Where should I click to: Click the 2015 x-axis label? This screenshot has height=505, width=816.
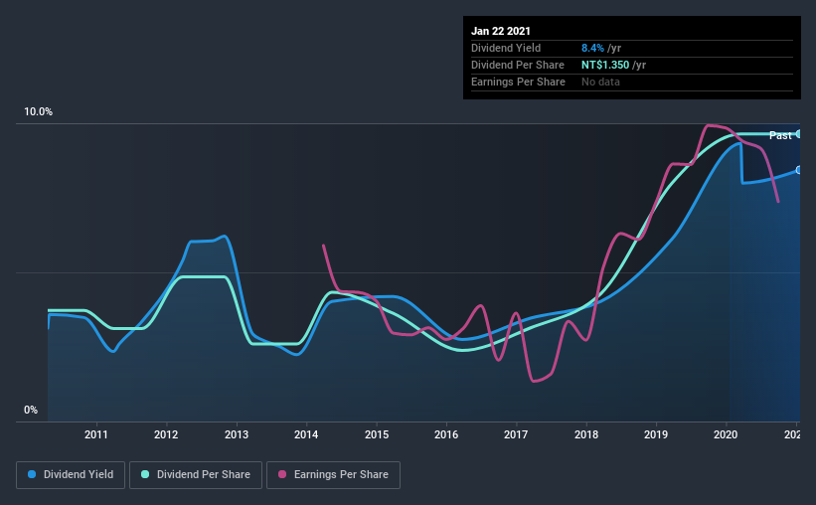point(377,434)
